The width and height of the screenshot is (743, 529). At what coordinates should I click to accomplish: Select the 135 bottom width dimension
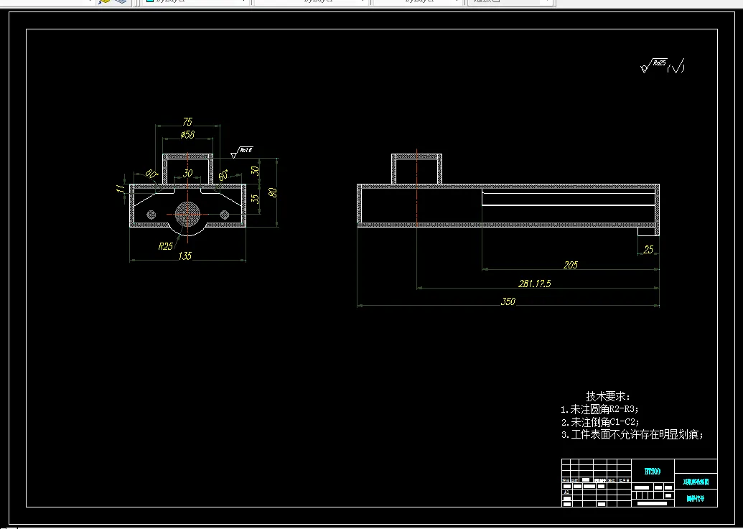tap(184, 256)
